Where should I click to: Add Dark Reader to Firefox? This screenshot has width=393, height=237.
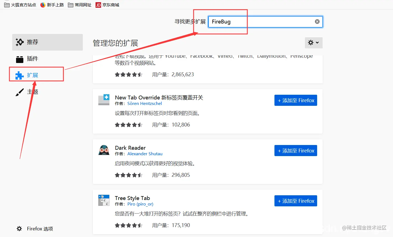click(x=296, y=151)
